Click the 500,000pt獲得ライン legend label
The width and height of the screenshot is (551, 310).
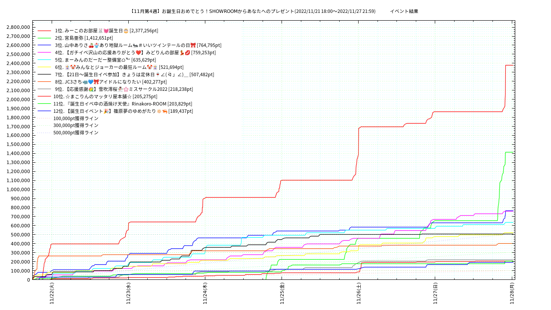click(76, 133)
